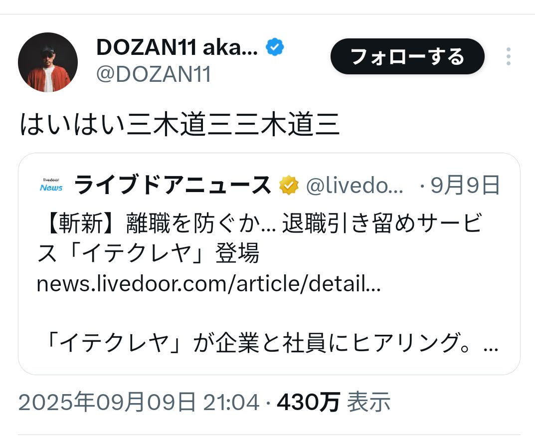
Task: Click the gold verified badge of ライブドアニュース
Action: coord(289,185)
